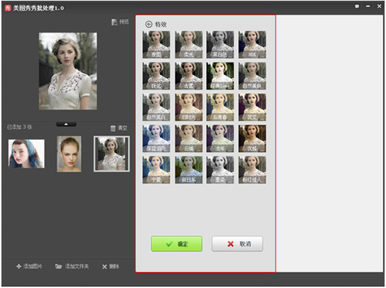Select the highlighted third added photo

point(111,154)
